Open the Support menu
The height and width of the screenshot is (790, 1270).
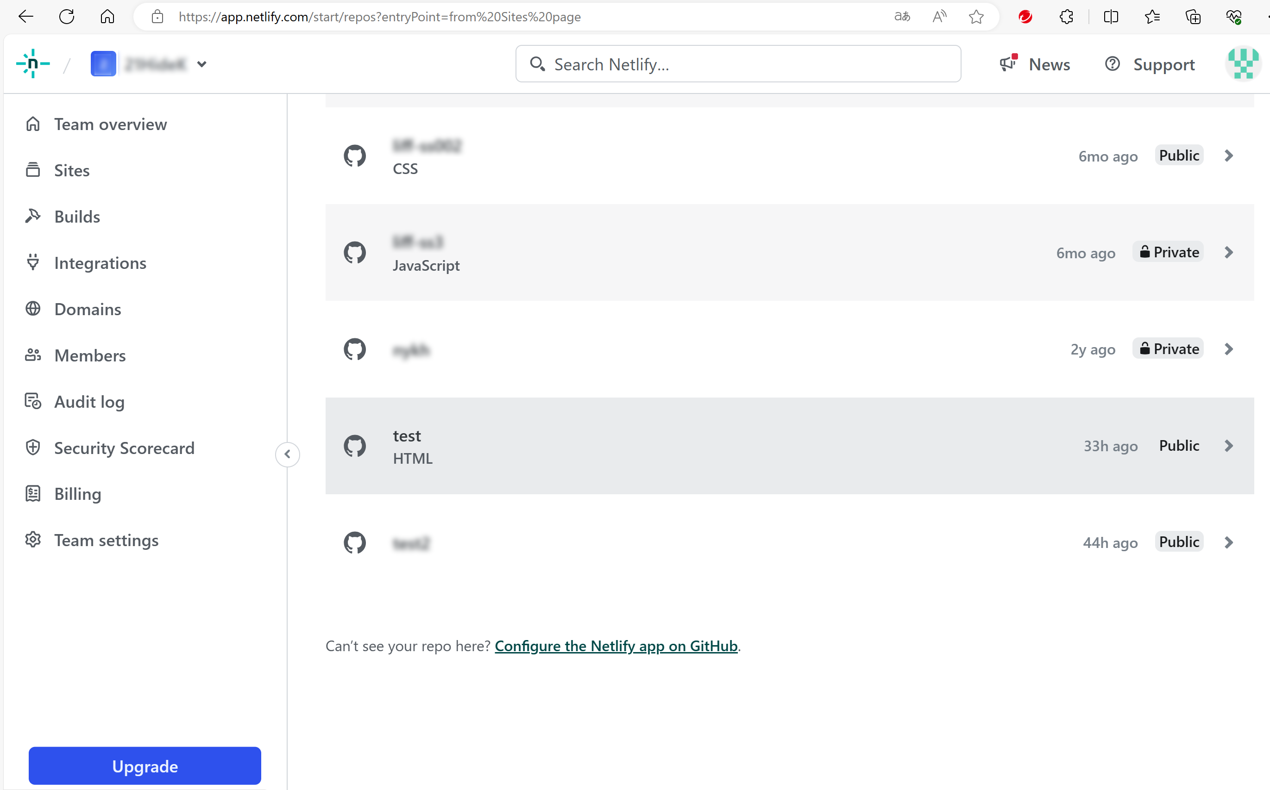pos(1149,64)
